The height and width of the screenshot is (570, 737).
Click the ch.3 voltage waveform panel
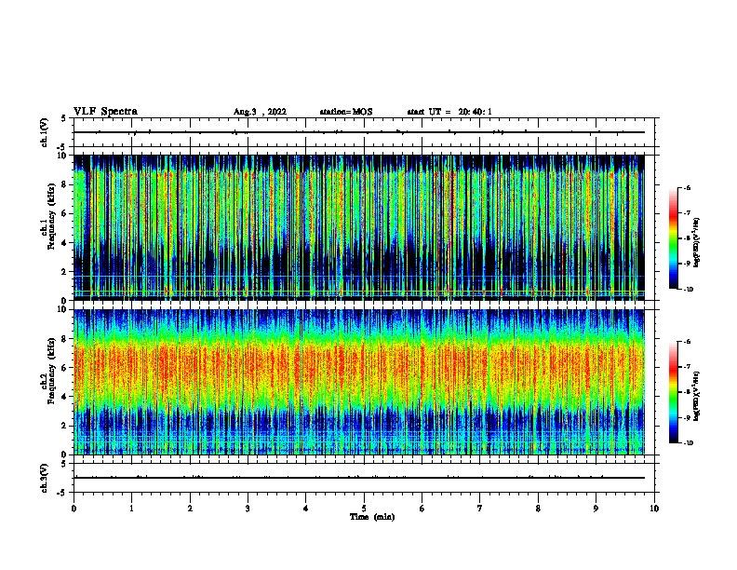pos(364,478)
